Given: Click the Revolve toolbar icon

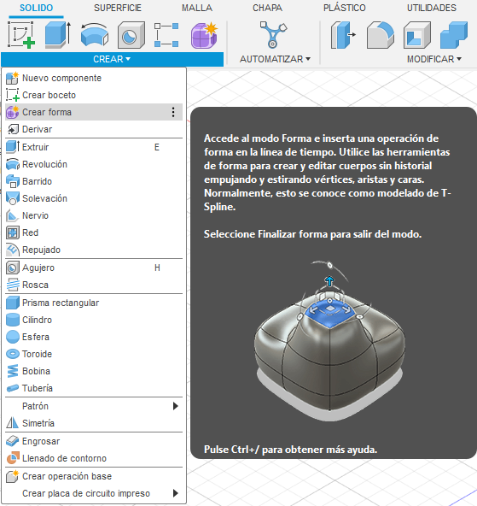Looking at the screenshot, I should coord(95,35).
